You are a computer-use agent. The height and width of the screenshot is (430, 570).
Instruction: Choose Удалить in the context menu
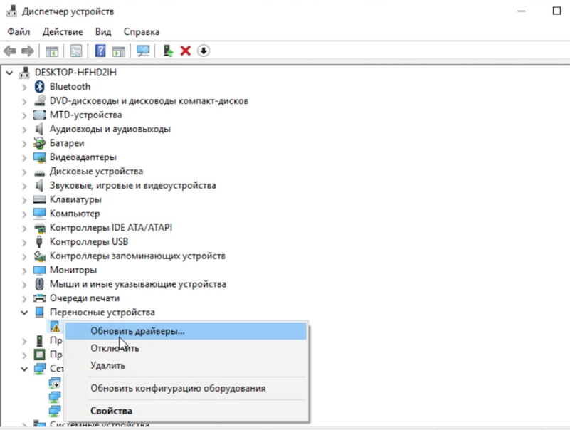point(186,365)
